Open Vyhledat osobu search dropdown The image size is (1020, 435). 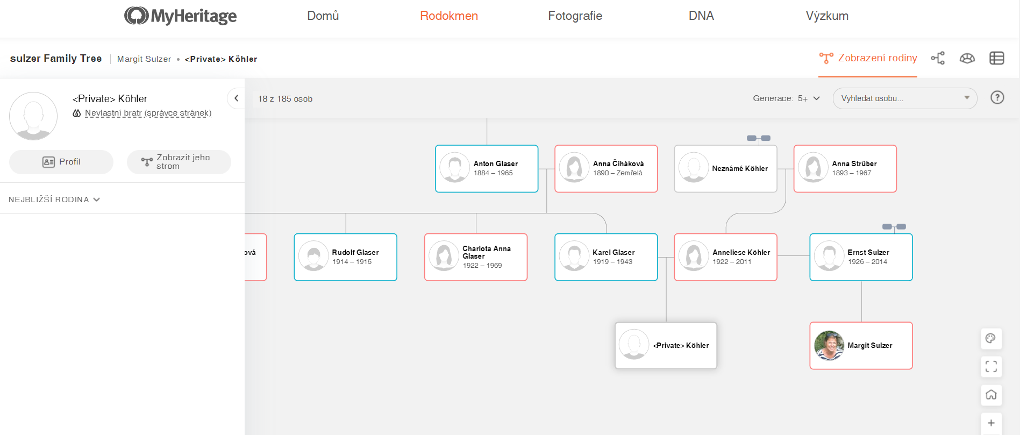point(904,98)
